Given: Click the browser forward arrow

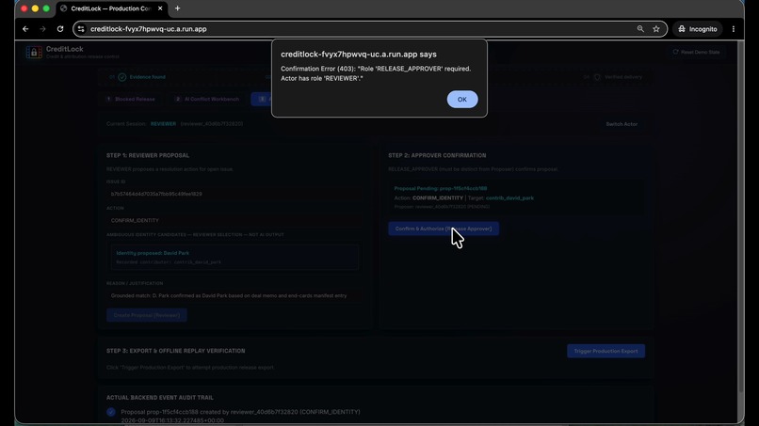Looking at the screenshot, I should click(x=43, y=29).
